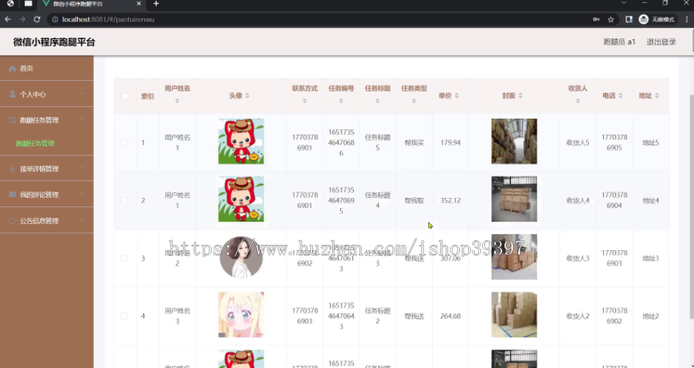Click the power icon beside 公告信息管理
Screen dimensions: 694x368
tap(12, 220)
